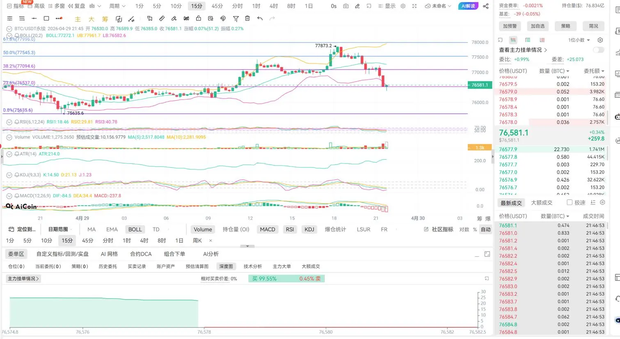Viewport: 620px width, 339px height.
Task: Toggle the 查看主力挂单情况 switch
Action: click(598, 50)
